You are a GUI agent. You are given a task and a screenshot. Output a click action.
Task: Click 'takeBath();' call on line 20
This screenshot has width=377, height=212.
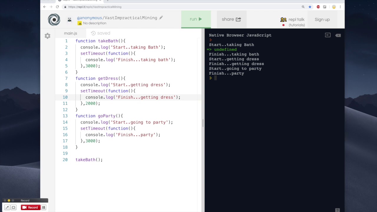89,160
